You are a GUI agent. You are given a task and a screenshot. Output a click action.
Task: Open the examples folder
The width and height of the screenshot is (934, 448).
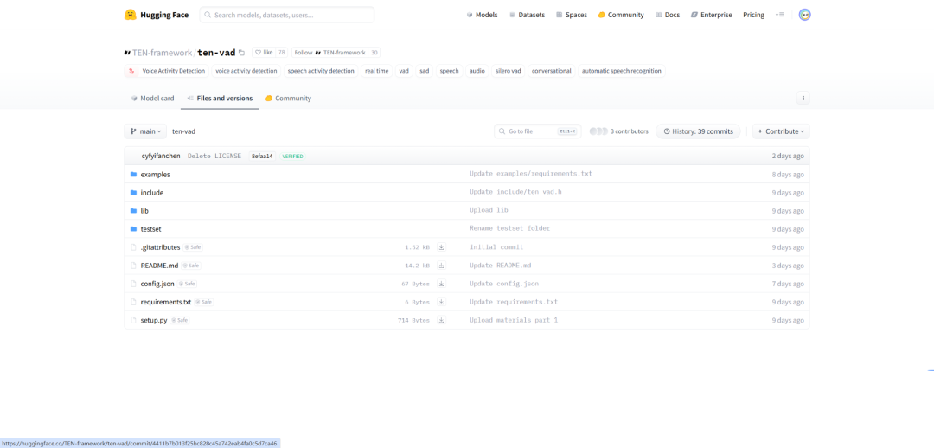[x=155, y=175]
